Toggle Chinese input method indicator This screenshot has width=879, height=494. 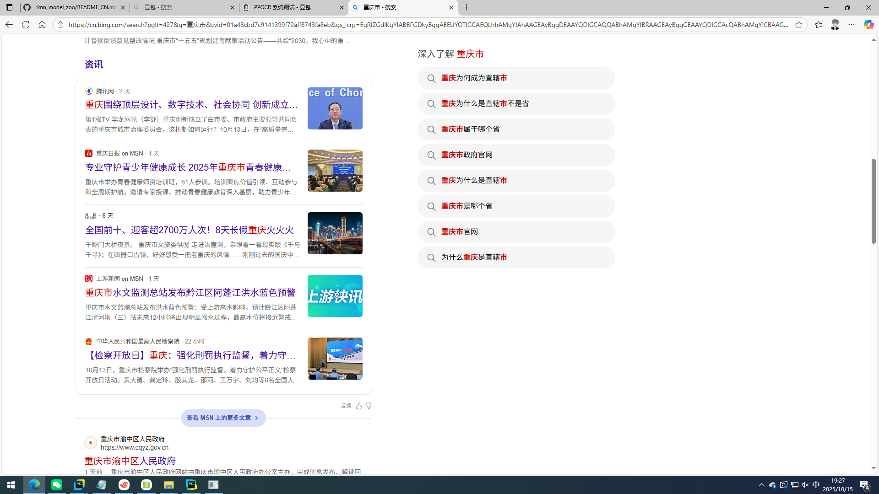click(x=816, y=485)
